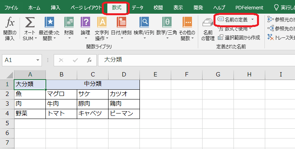Select cell containing 牛肉

point(62,104)
